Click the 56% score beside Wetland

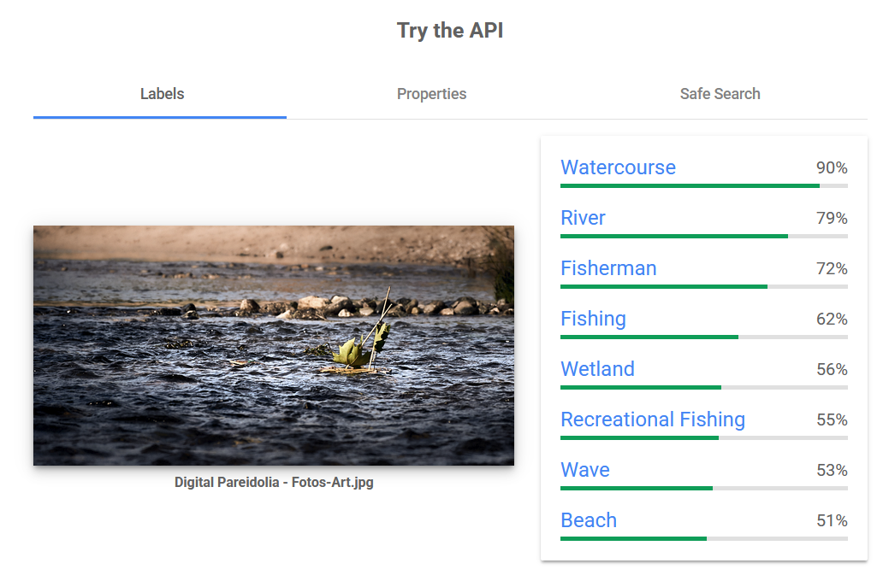click(831, 370)
